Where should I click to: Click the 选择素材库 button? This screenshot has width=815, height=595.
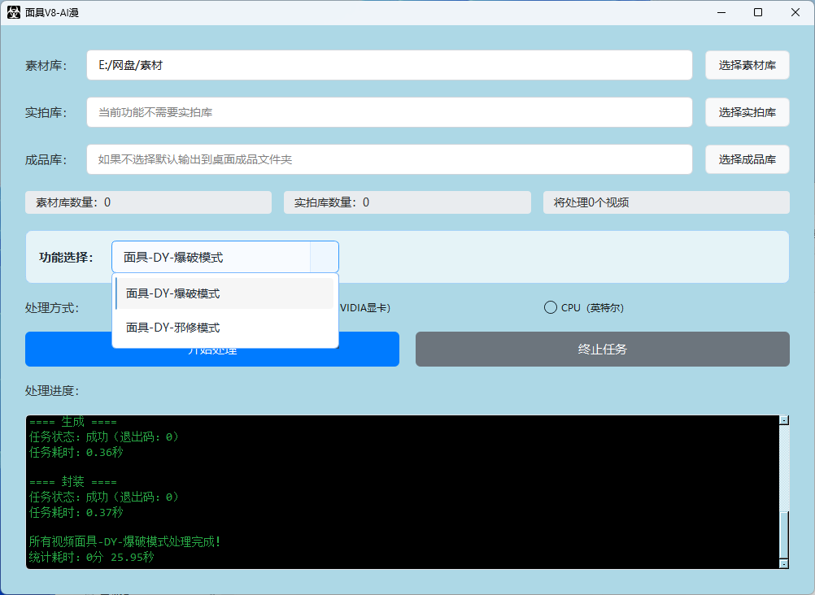pos(747,65)
